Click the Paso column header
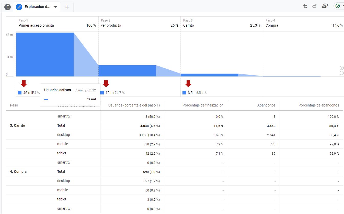 coord(14,105)
